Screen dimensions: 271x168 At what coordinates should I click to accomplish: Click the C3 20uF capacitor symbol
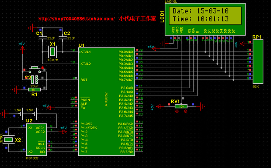point(35,79)
